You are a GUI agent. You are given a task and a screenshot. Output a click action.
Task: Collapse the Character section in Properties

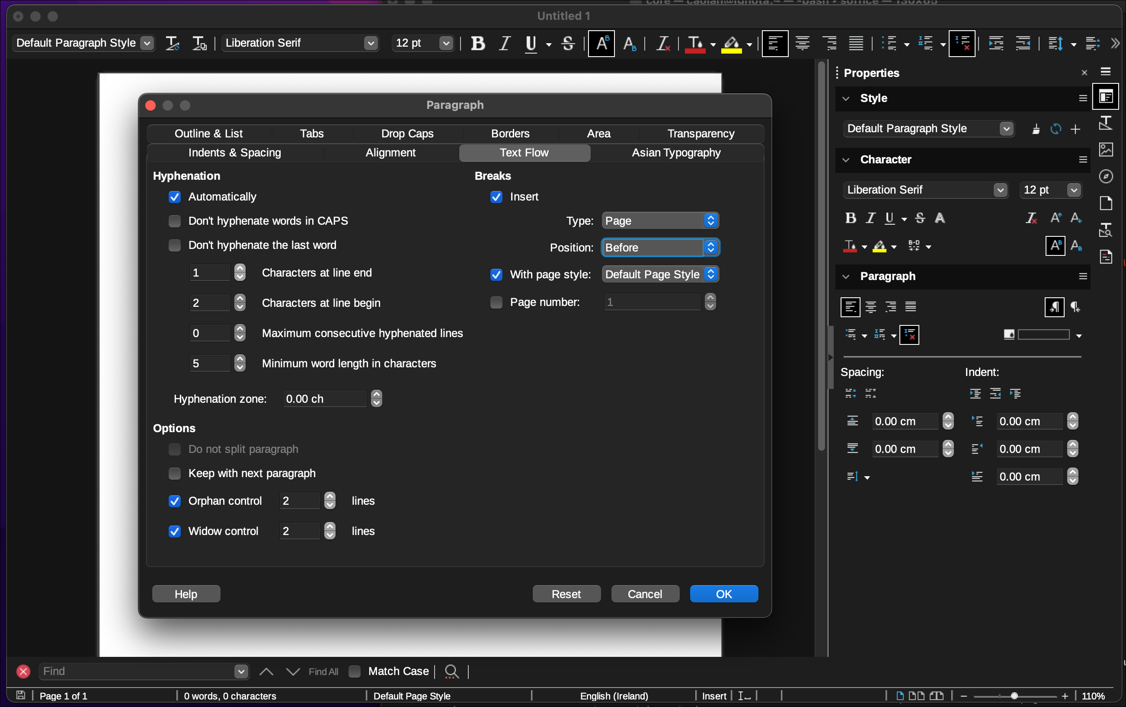click(846, 160)
